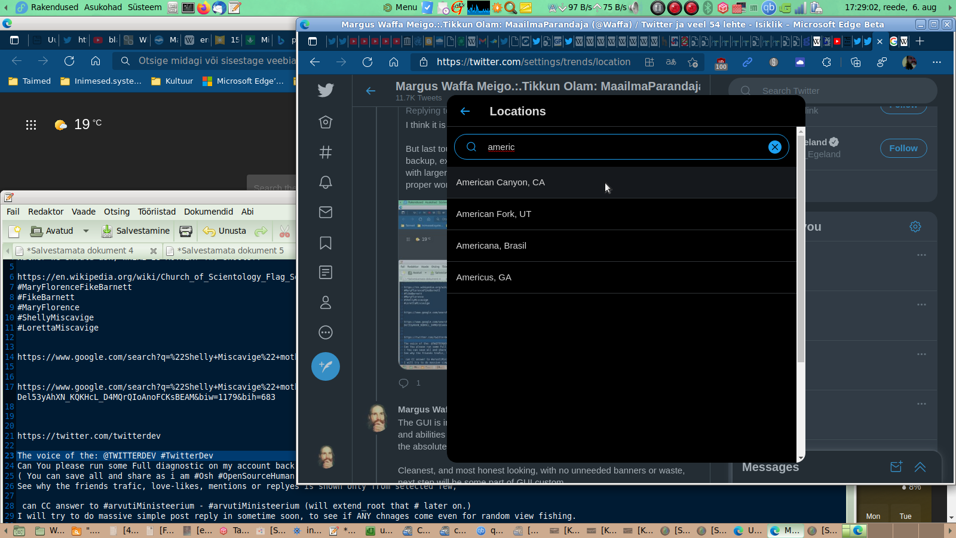
Task: Select Americus, GA location
Action: tap(621, 277)
